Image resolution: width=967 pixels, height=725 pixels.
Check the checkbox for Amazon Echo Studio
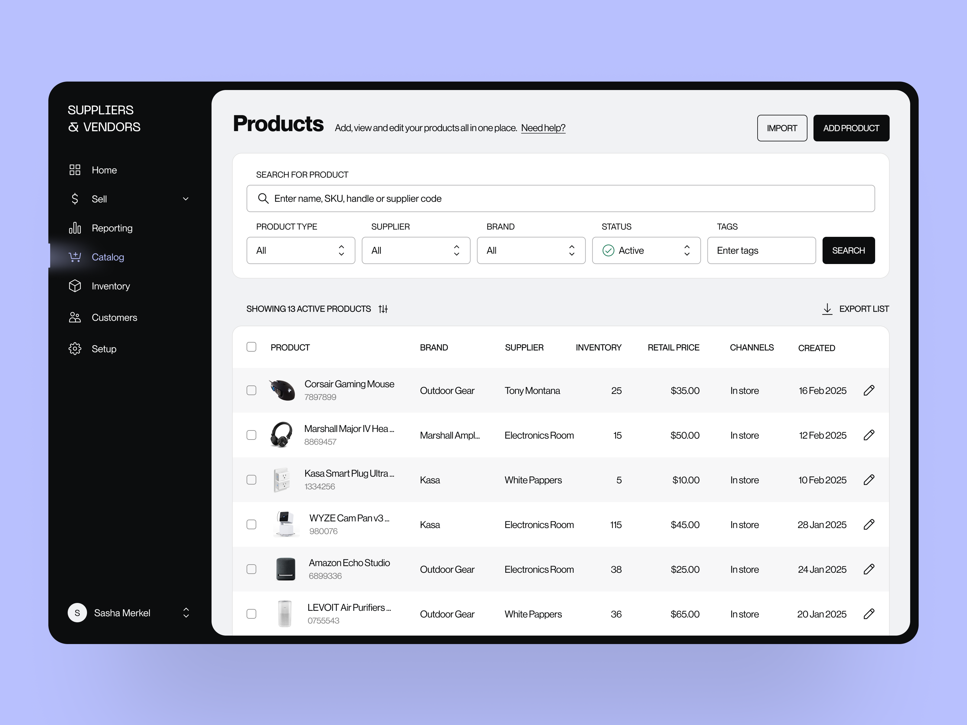click(x=251, y=569)
